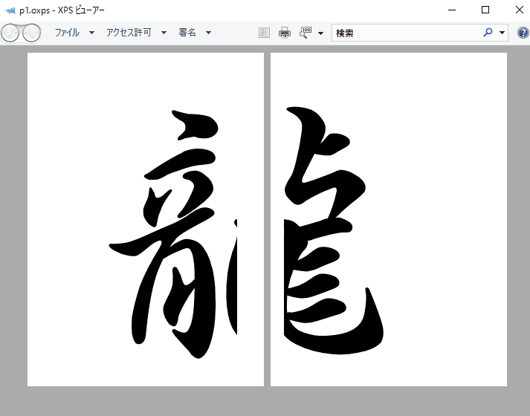Toggle the document outline pane icon
Image resolution: width=530 pixels, height=416 pixels.
pos(264,33)
